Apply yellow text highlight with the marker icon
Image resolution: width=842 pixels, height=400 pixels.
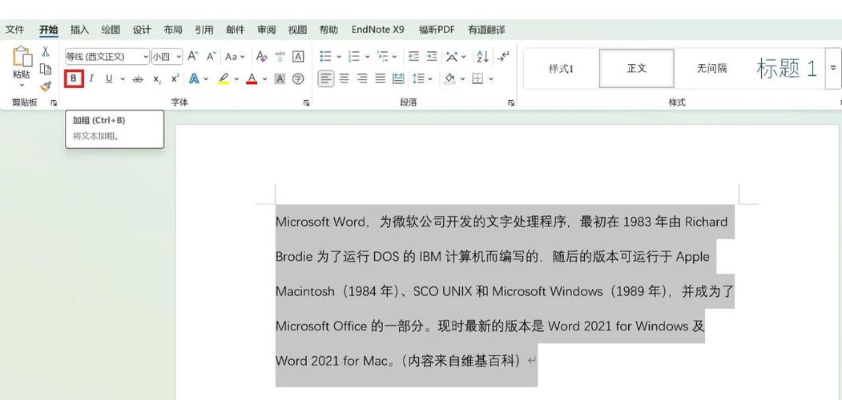click(224, 79)
